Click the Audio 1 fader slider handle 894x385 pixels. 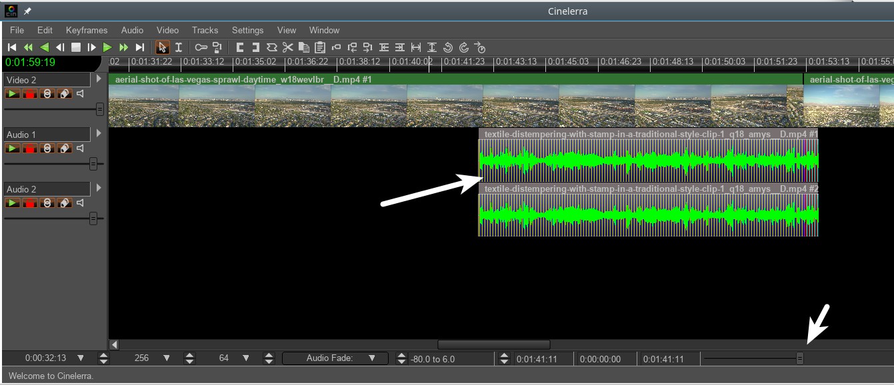93,164
